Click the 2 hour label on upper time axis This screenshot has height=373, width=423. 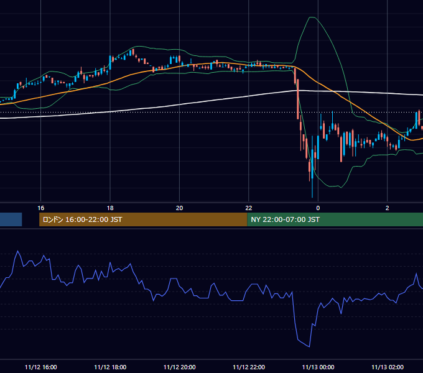click(387, 208)
